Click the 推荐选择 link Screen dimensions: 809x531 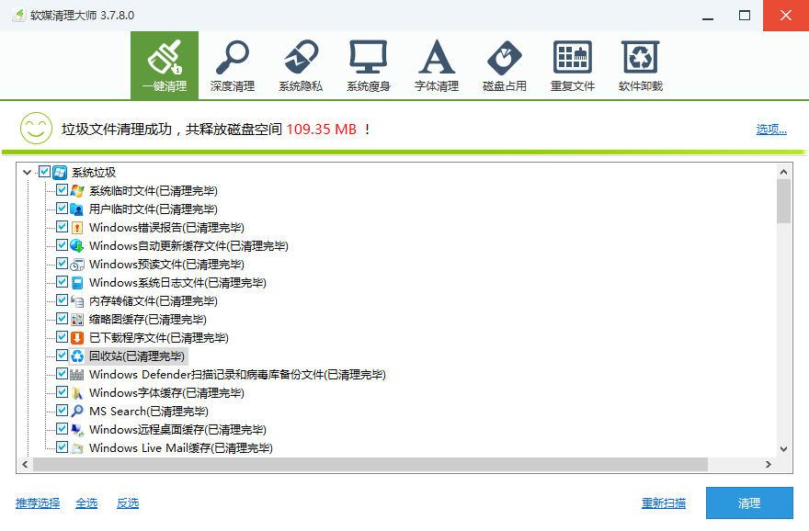click(x=38, y=503)
